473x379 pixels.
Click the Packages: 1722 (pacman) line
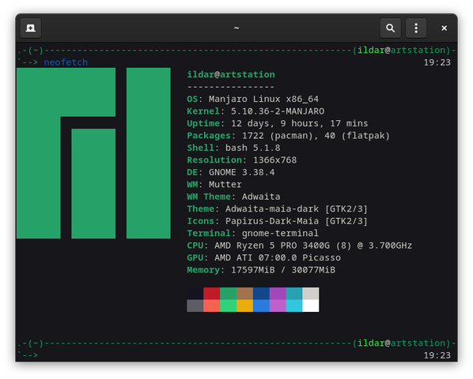pos(289,136)
